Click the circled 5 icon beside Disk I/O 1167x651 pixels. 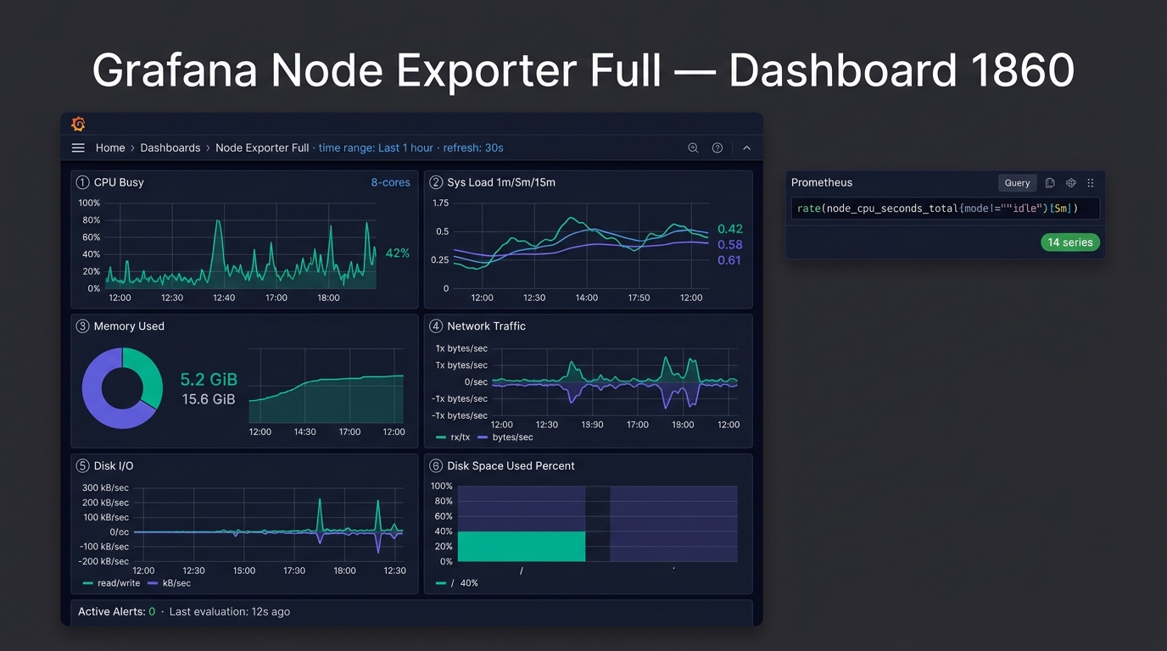point(82,466)
